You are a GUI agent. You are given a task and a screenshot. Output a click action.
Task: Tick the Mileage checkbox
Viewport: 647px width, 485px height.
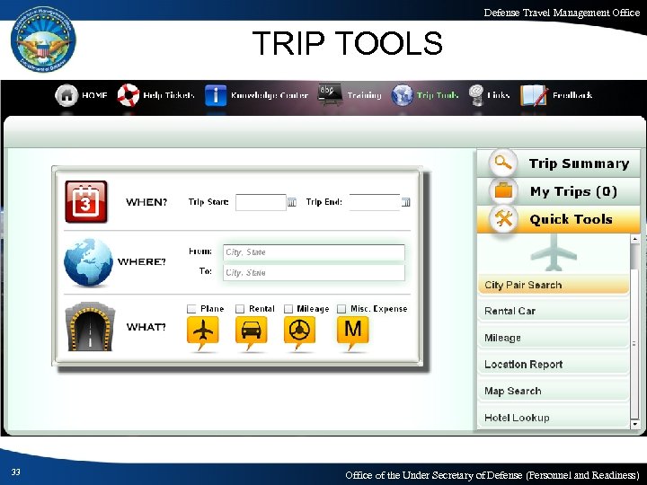288,309
